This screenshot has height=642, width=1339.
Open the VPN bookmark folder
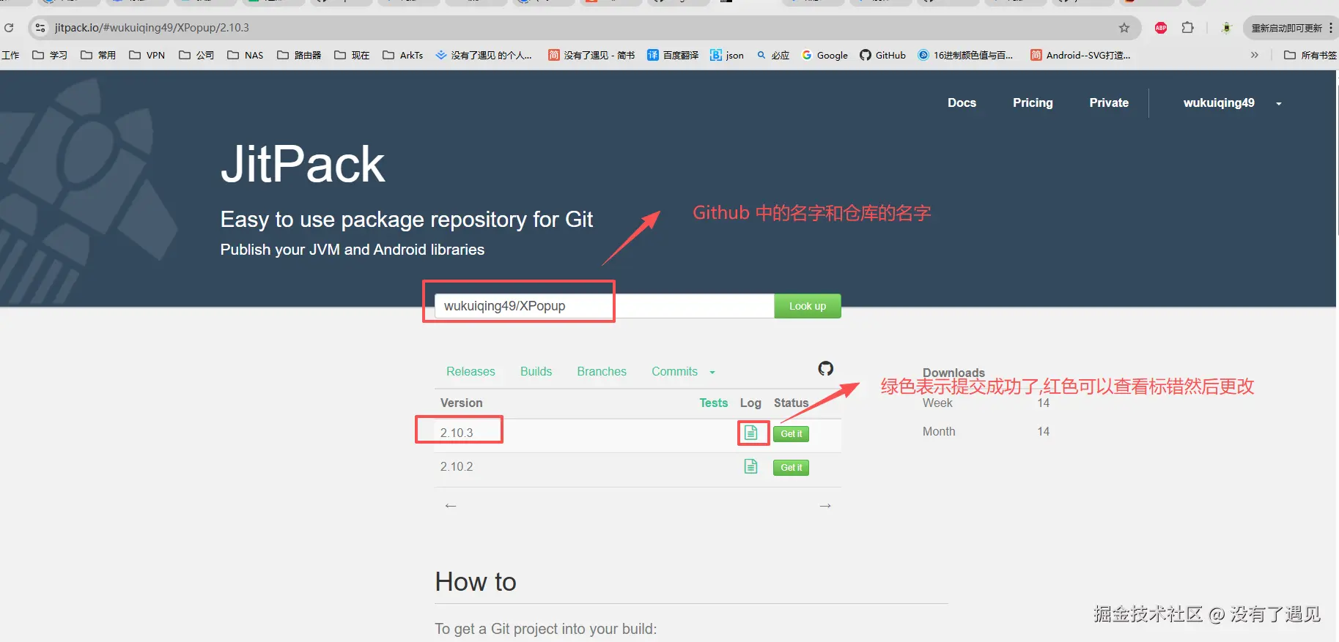[x=147, y=55]
